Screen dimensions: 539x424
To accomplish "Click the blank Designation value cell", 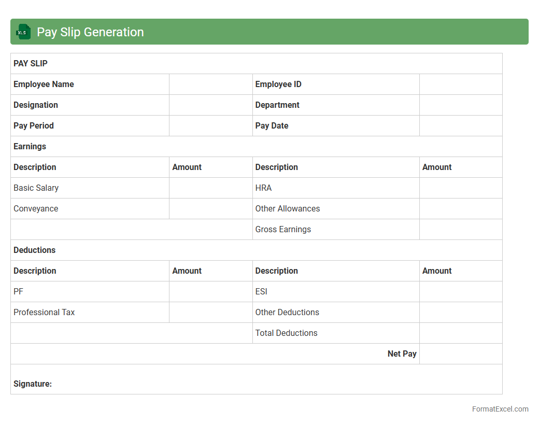I will point(210,105).
